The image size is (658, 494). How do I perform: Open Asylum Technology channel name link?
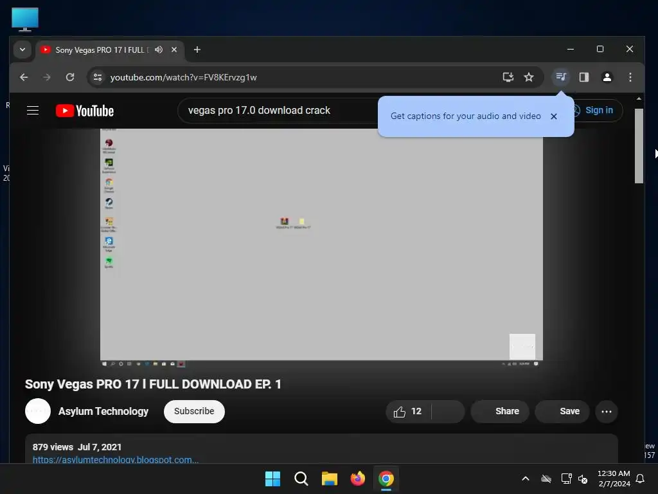coord(103,411)
